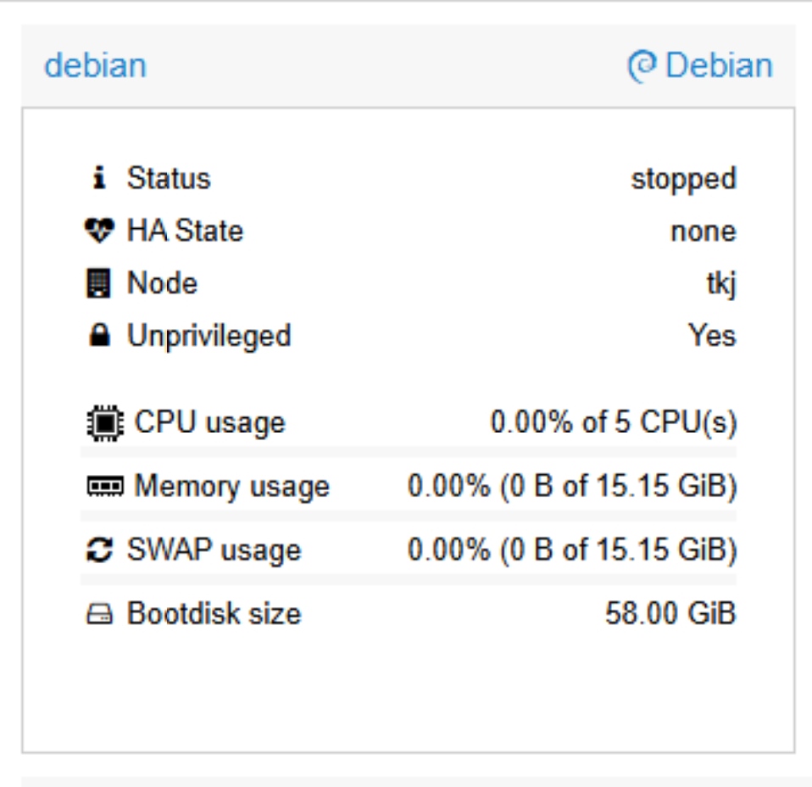Click the Status info icon
The height and width of the screenshot is (787, 812).
100,179
